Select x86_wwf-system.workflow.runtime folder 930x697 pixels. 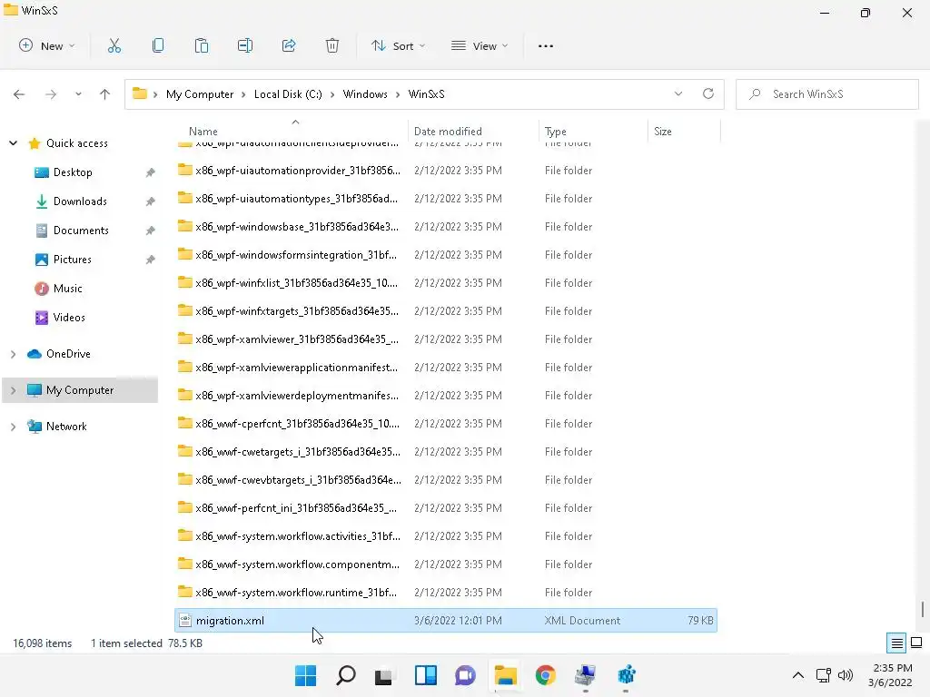445,593
